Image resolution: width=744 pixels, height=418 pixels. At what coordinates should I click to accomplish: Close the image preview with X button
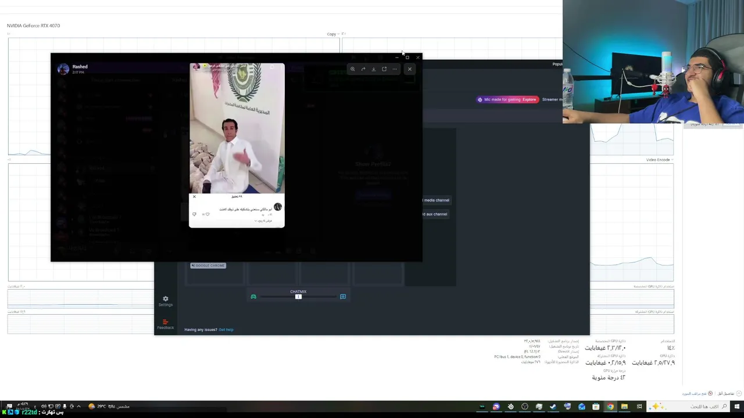click(410, 69)
